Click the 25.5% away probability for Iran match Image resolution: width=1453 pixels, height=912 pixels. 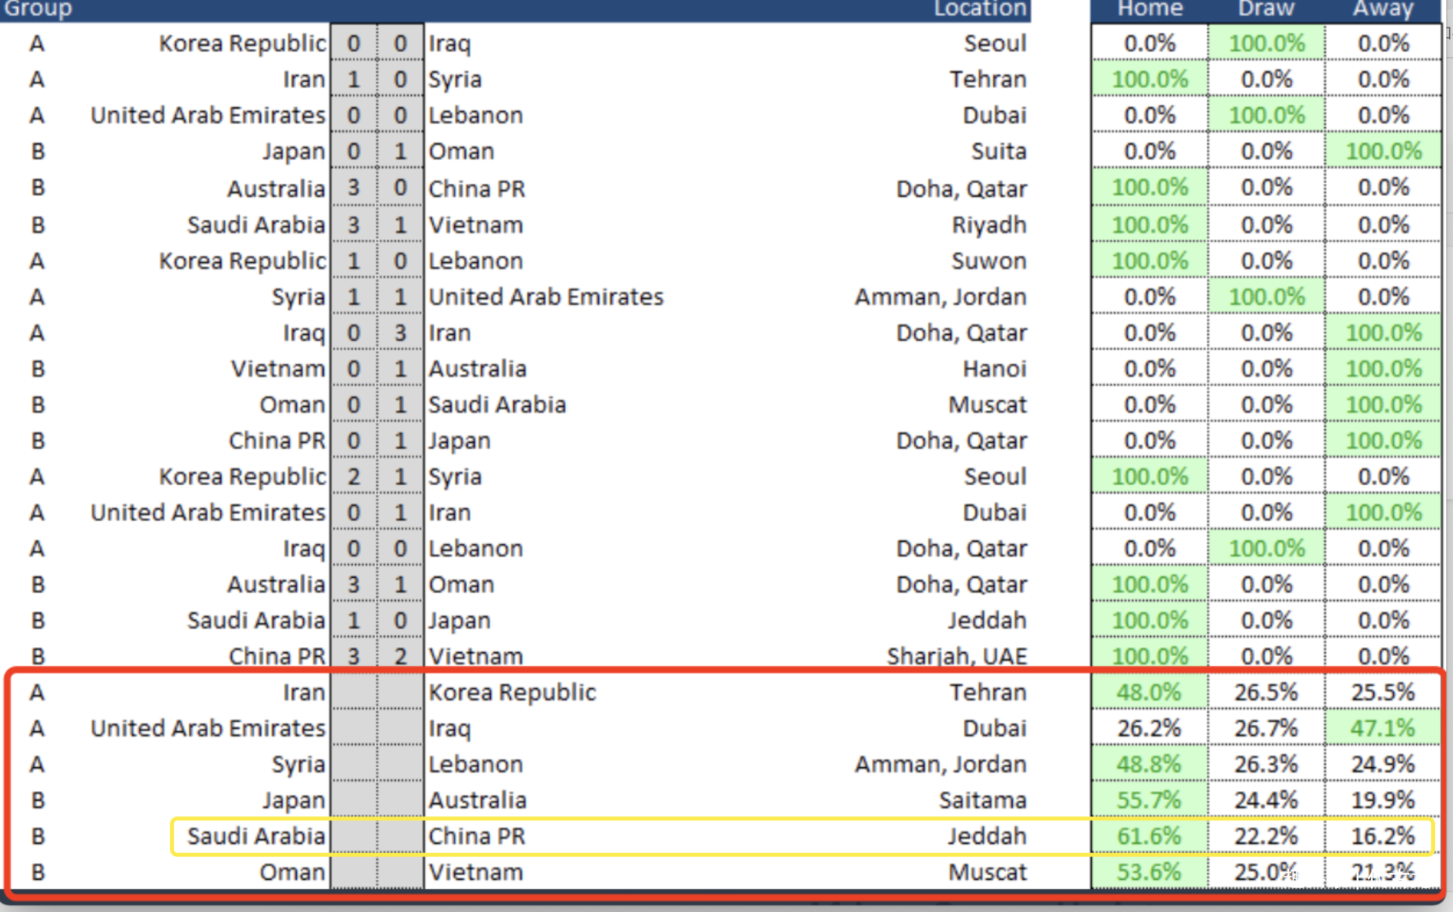1383,692
